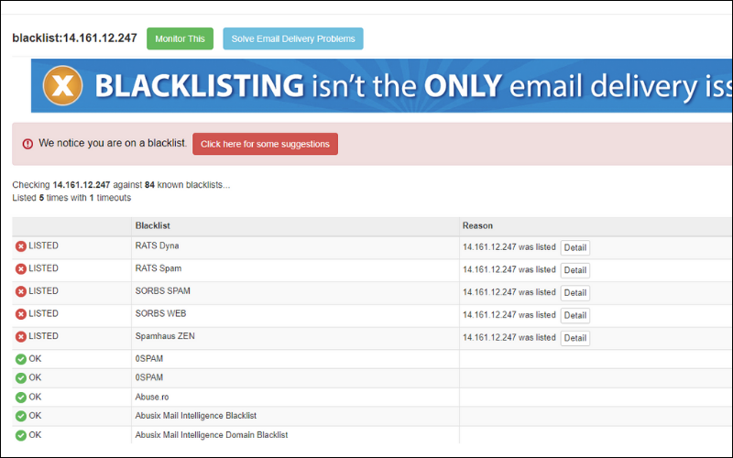Image resolution: width=733 pixels, height=458 pixels.
Task: Select Abusix Mail Intelligence Domain Blacklist text
Action: pos(212,435)
